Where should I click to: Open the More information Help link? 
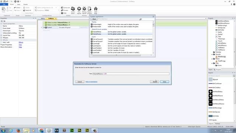coord(20,47)
